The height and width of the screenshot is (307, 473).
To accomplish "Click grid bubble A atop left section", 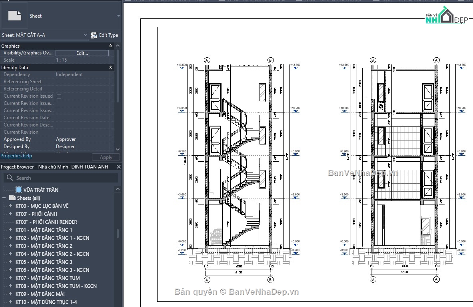I will [x=207, y=60].
